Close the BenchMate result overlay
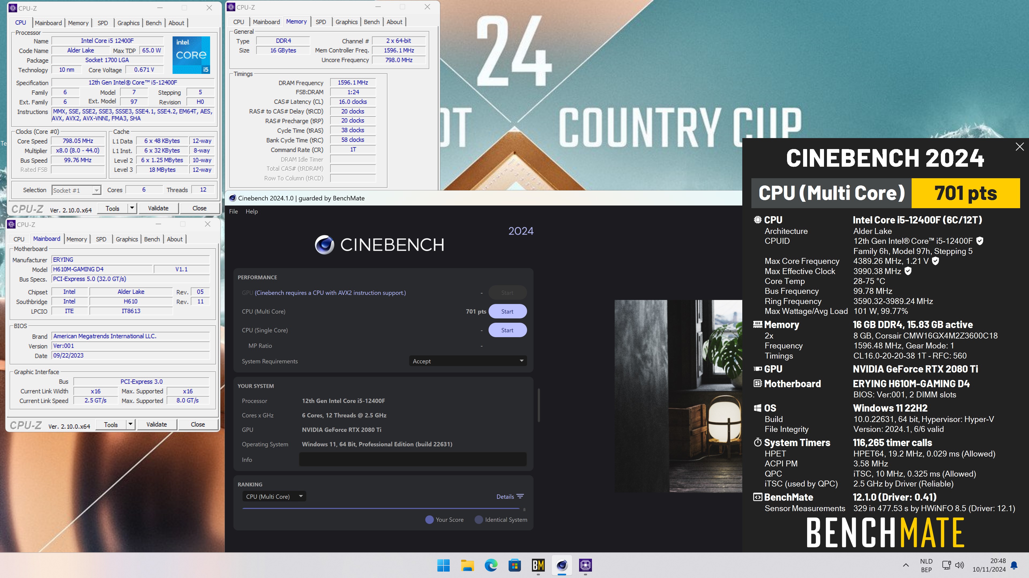 (1019, 146)
